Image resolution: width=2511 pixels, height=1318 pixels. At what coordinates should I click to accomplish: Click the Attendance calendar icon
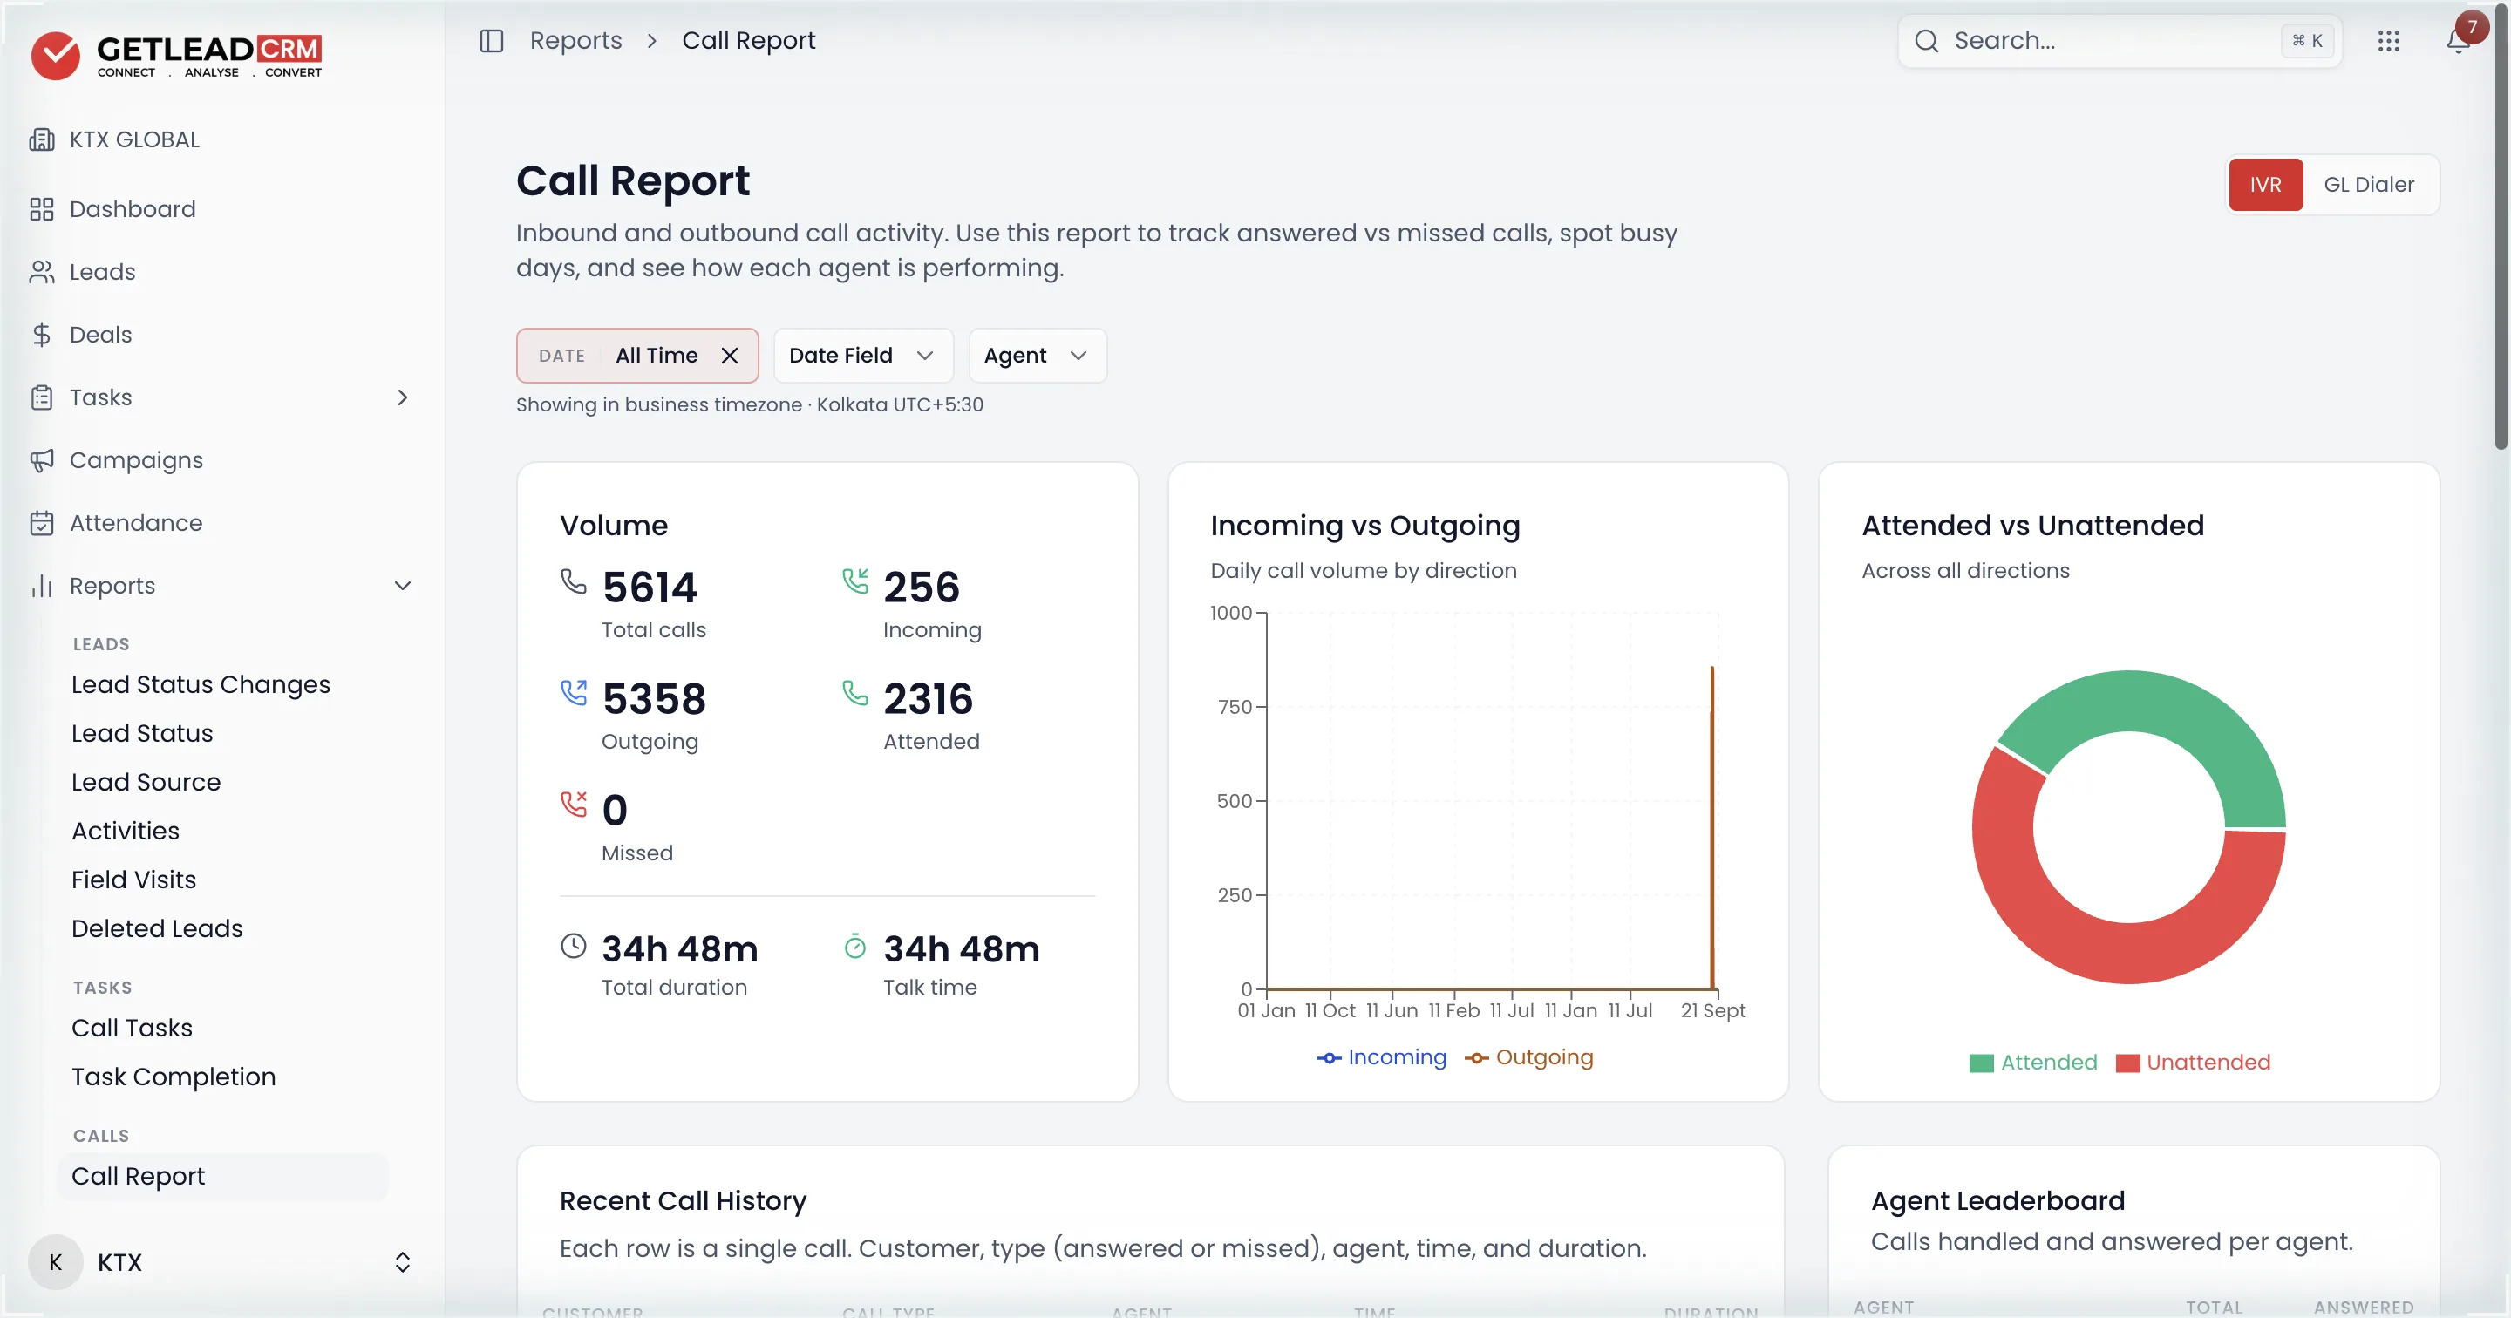[x=41, y=522]
